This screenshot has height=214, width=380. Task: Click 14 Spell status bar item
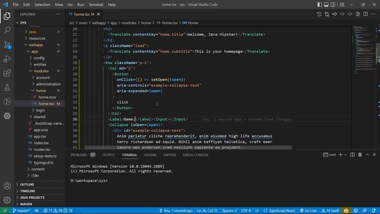coord(330,210)
